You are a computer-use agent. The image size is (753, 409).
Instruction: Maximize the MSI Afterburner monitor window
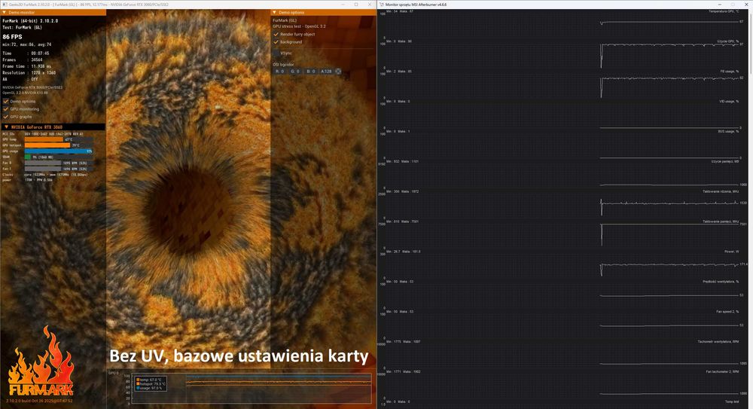click(733, 5)
